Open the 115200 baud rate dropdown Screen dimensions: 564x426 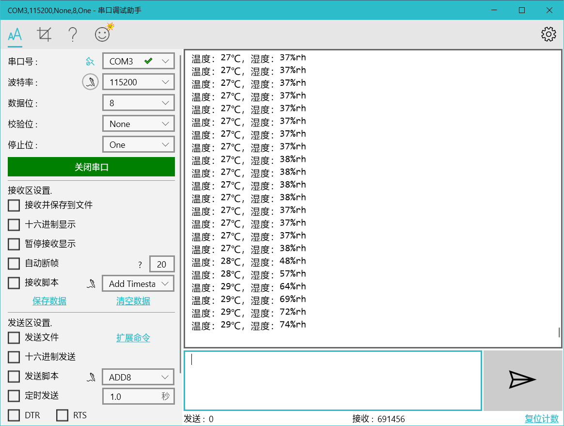139,82
